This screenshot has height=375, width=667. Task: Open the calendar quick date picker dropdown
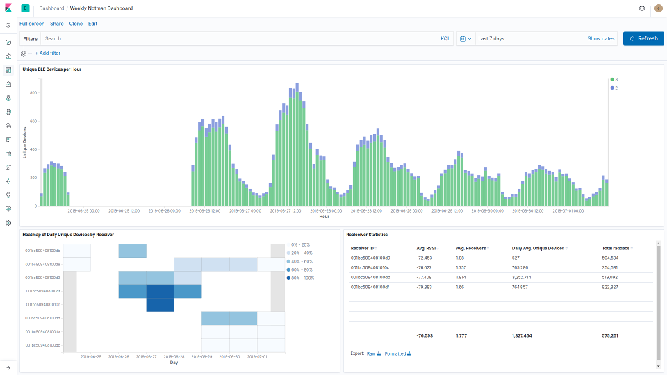(x=466, y=39)
